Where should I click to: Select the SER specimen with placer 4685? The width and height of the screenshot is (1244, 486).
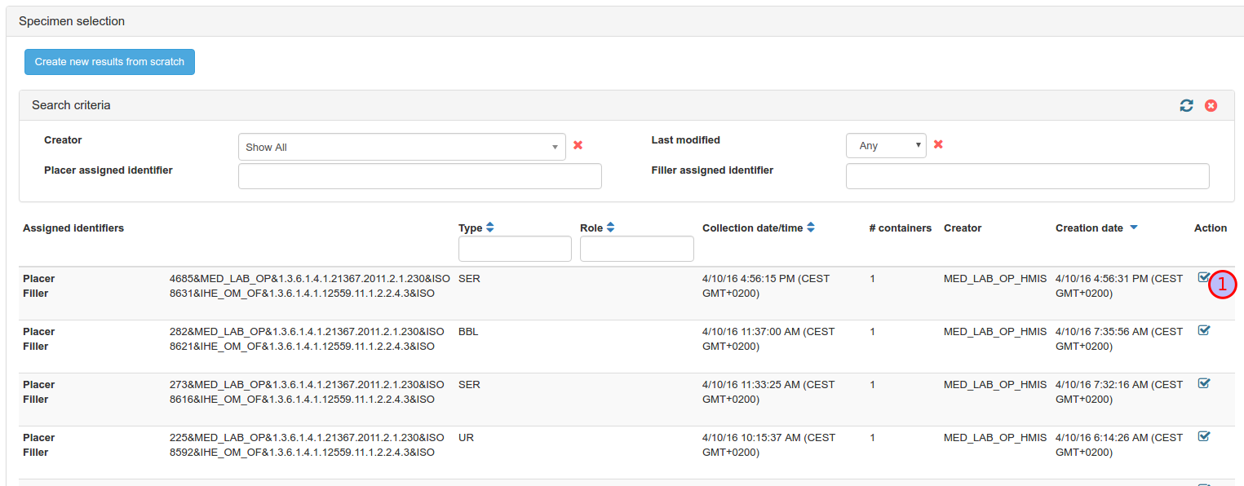pos(1203,277)
